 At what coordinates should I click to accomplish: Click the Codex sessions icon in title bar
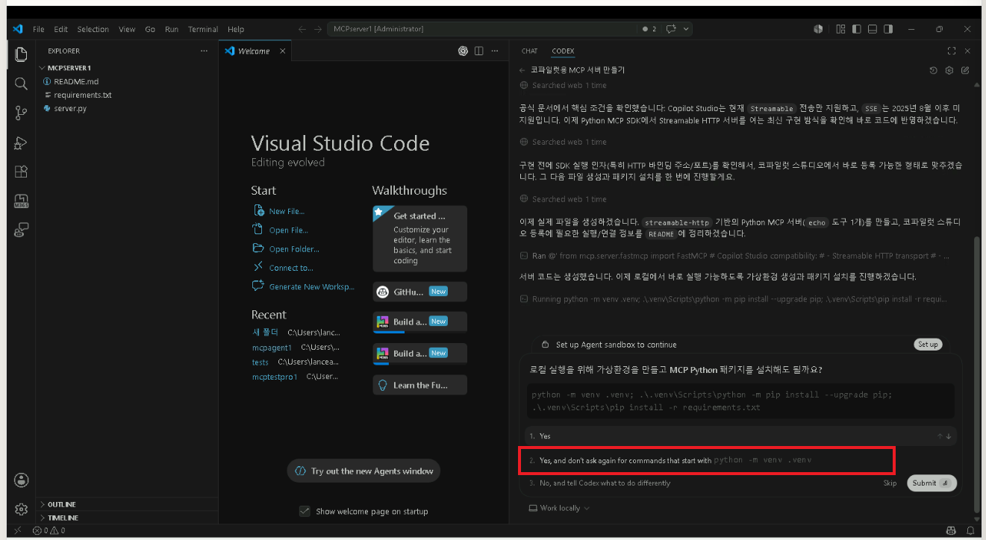[817, 29]
